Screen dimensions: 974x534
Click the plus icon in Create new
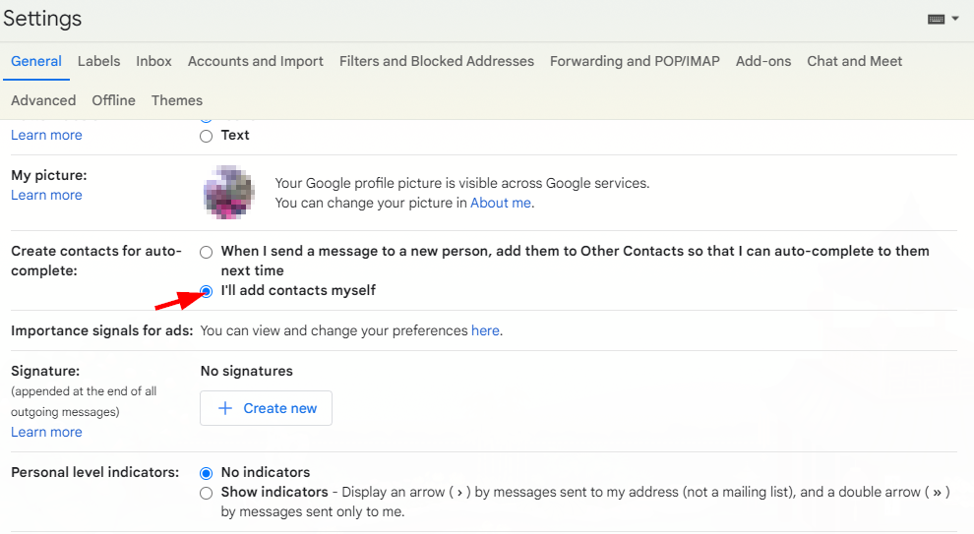(x=225, y=408)
